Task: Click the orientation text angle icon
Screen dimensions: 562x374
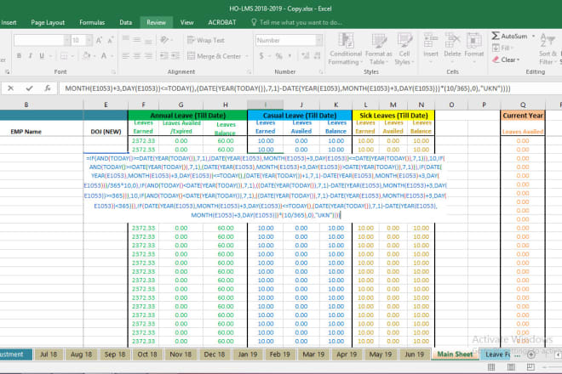Action: pos(164,40)
